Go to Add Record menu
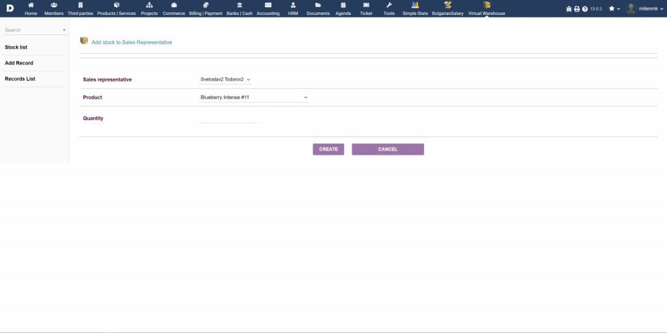667x333 pixels. [x=19, y=63]
